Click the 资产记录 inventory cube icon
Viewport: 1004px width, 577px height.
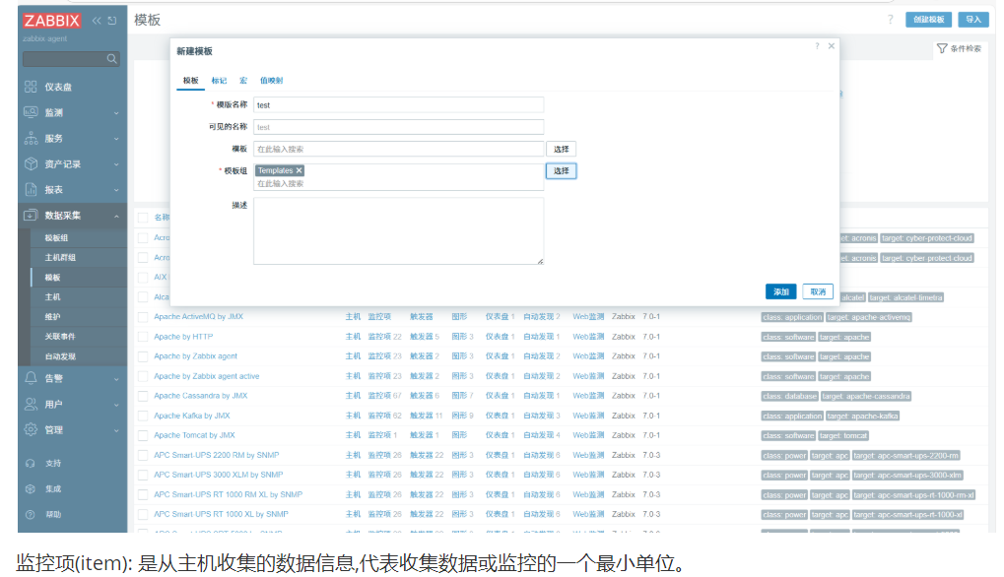pyautogui.click(x=31, y=163)
